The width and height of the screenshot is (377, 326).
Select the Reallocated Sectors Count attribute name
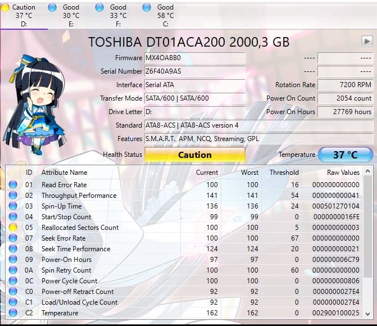coord(80,228)
